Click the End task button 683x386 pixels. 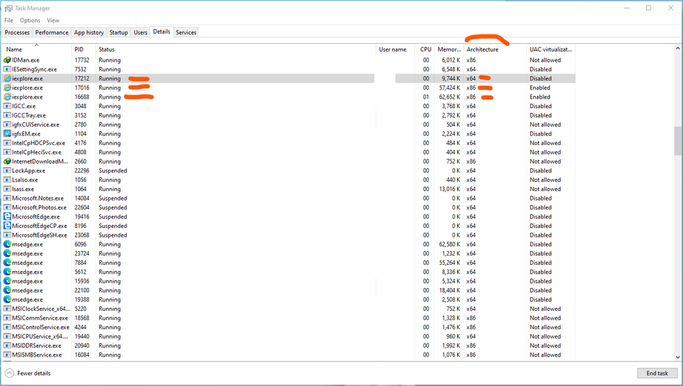click(657, 374)
